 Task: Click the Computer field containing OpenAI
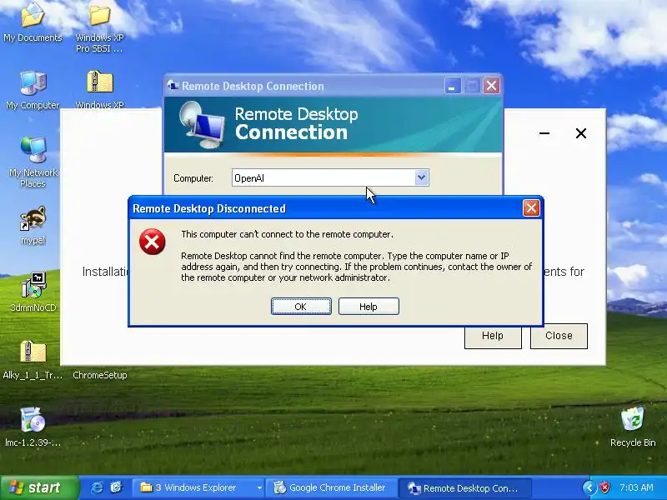click(330, 177)
